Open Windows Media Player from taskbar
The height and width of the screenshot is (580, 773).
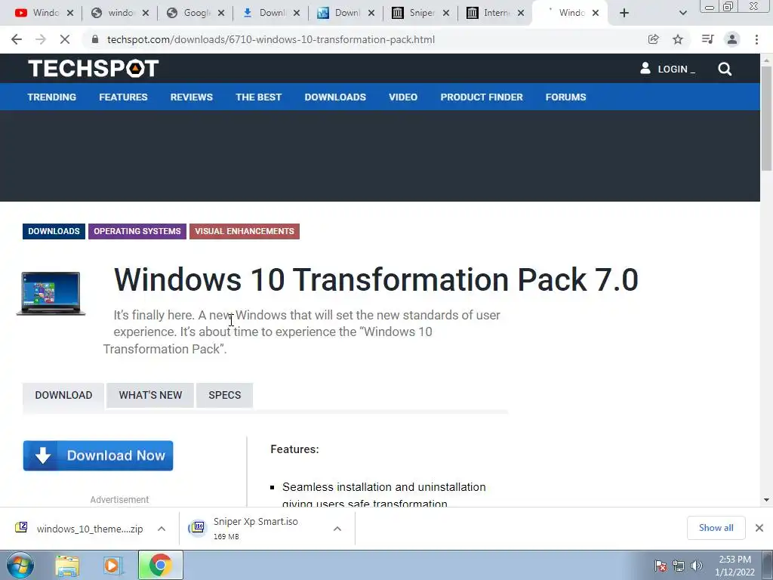pyautogui.click(x=112, y=565)
